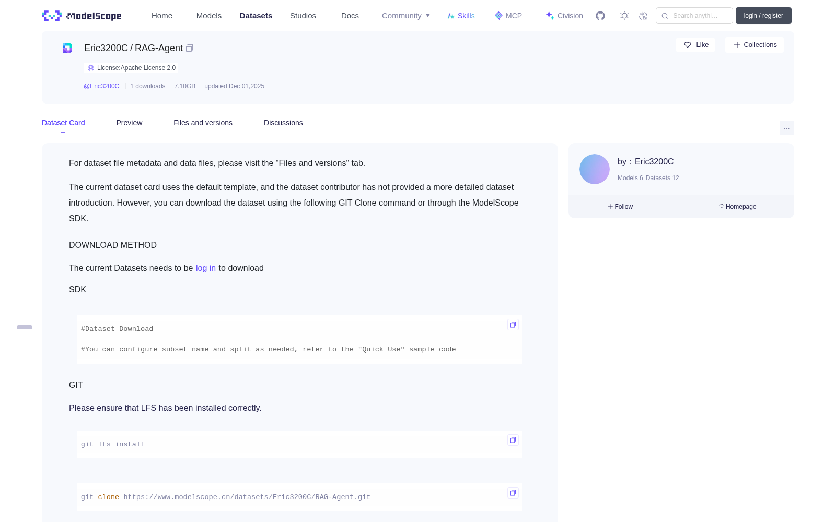Viewport: 836px width, 522px height.
Task: Click the Eric3200C avatar circle
Action: coord(595,169)
